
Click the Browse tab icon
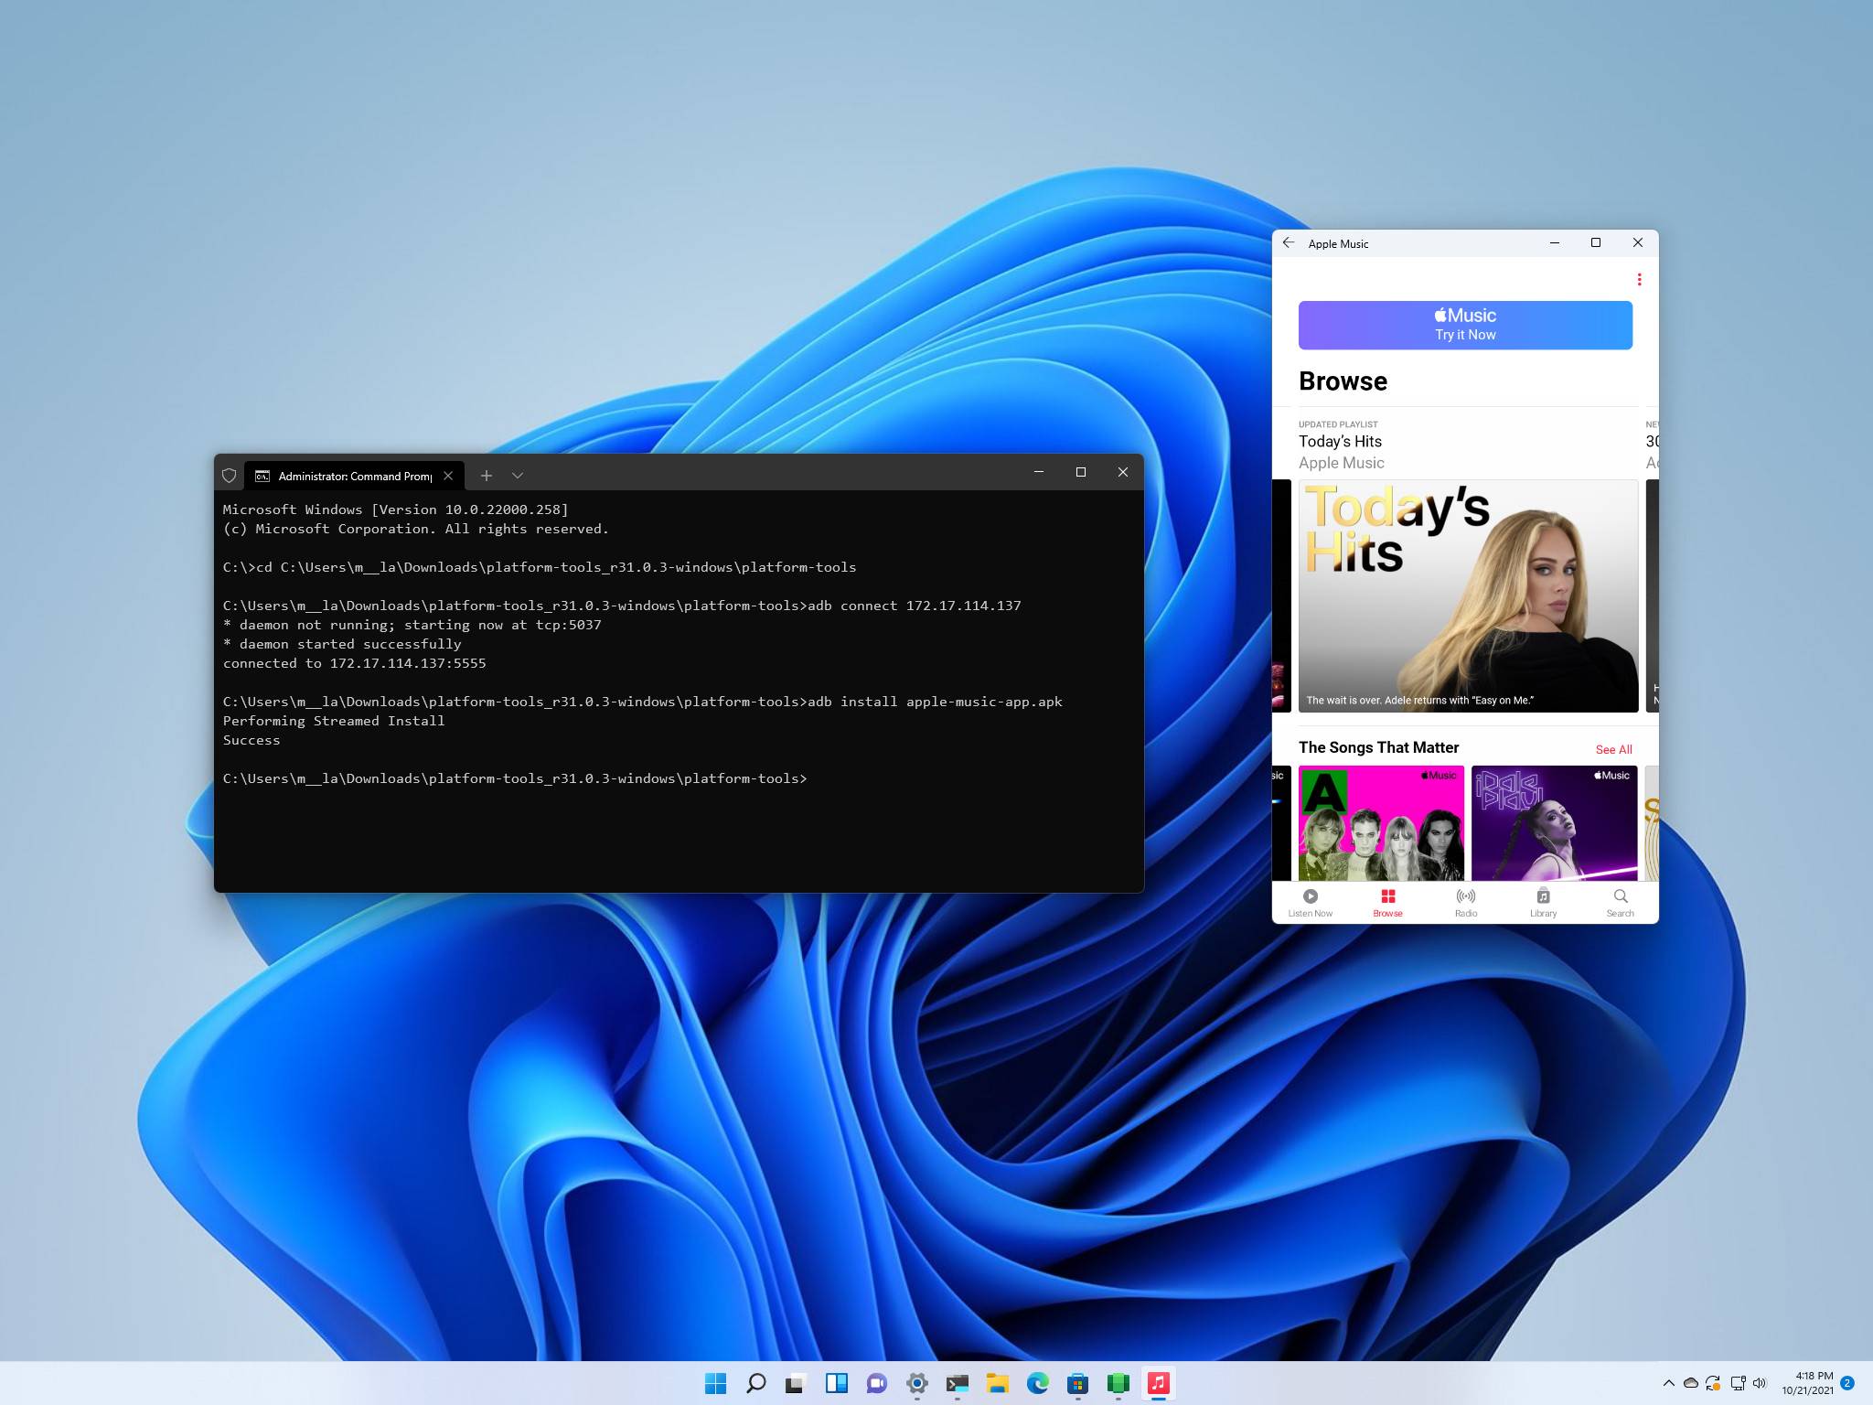point(1387,896)
